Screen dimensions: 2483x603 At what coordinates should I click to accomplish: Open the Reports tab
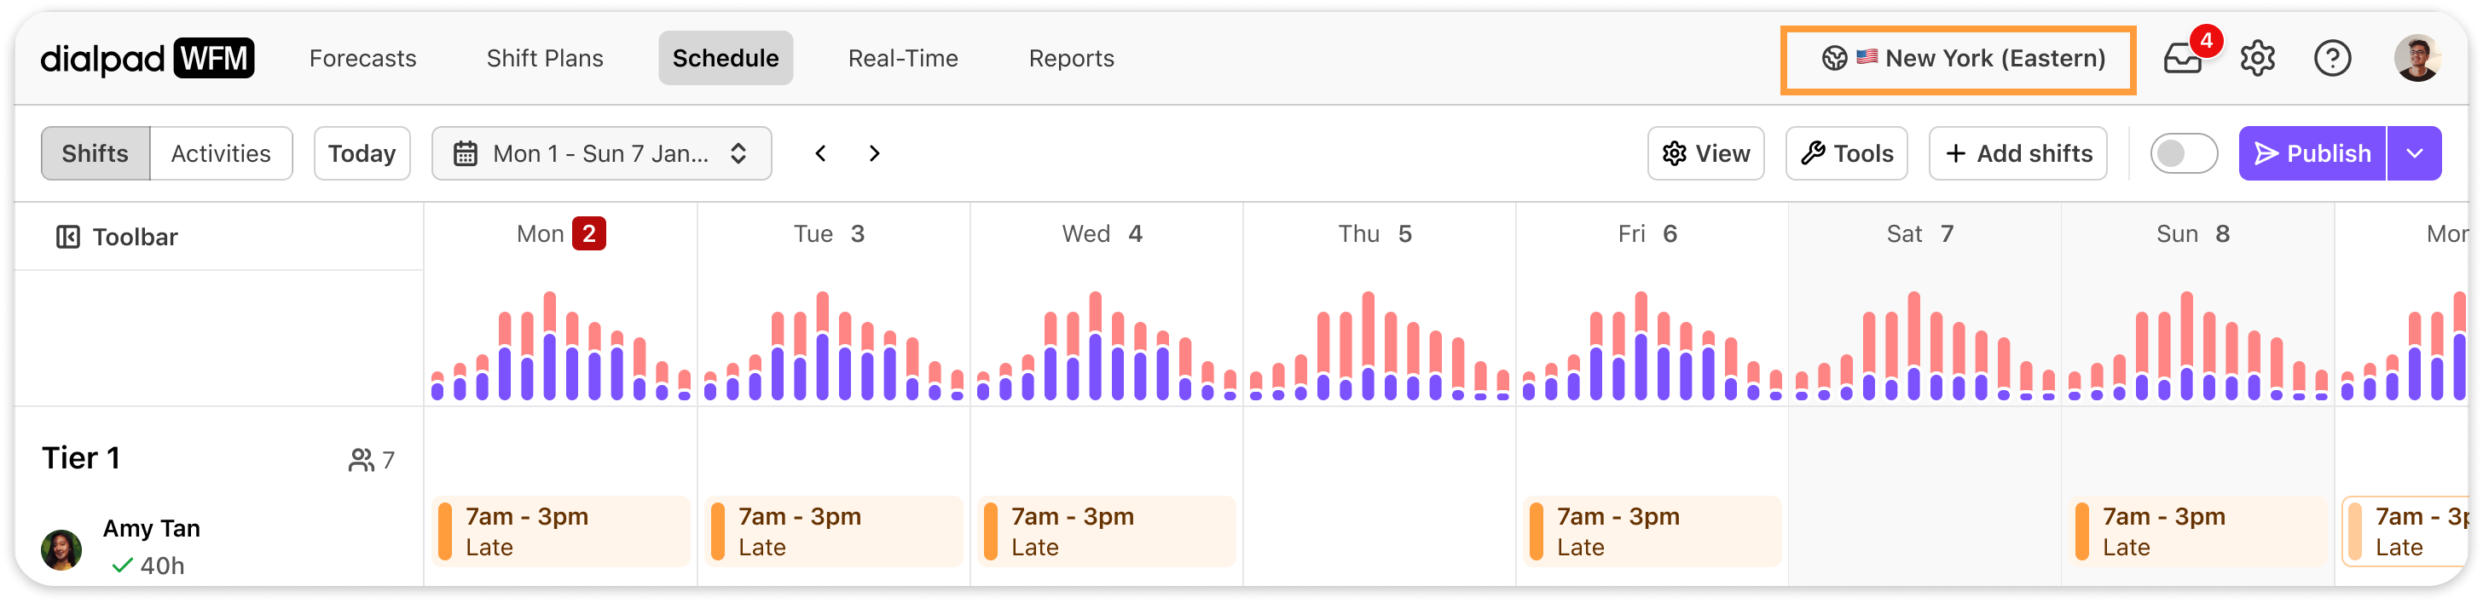pyautogui.click(x=1071, y=58)
